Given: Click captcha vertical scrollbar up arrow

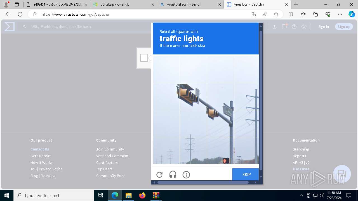Looking at the screenshot, I should pos(261,26).
